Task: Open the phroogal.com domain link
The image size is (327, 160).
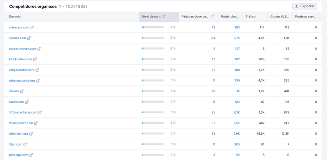Action: pos(19,155)
